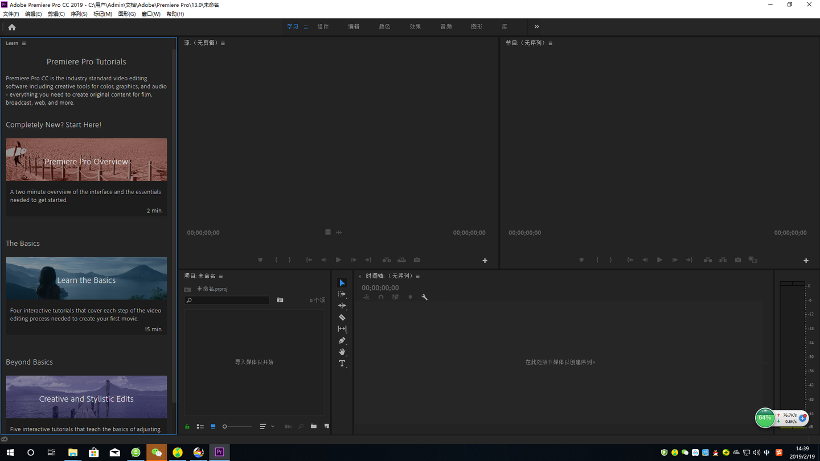Open Button Editor plus in Source monitor
Image resolution: width=820 pixels, height=461 pixels.
[x=485, y=261]
